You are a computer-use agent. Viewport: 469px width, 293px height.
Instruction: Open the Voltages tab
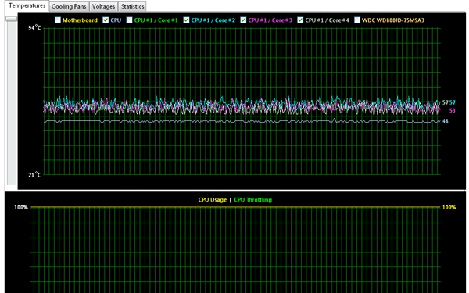(x=103, y=6)
